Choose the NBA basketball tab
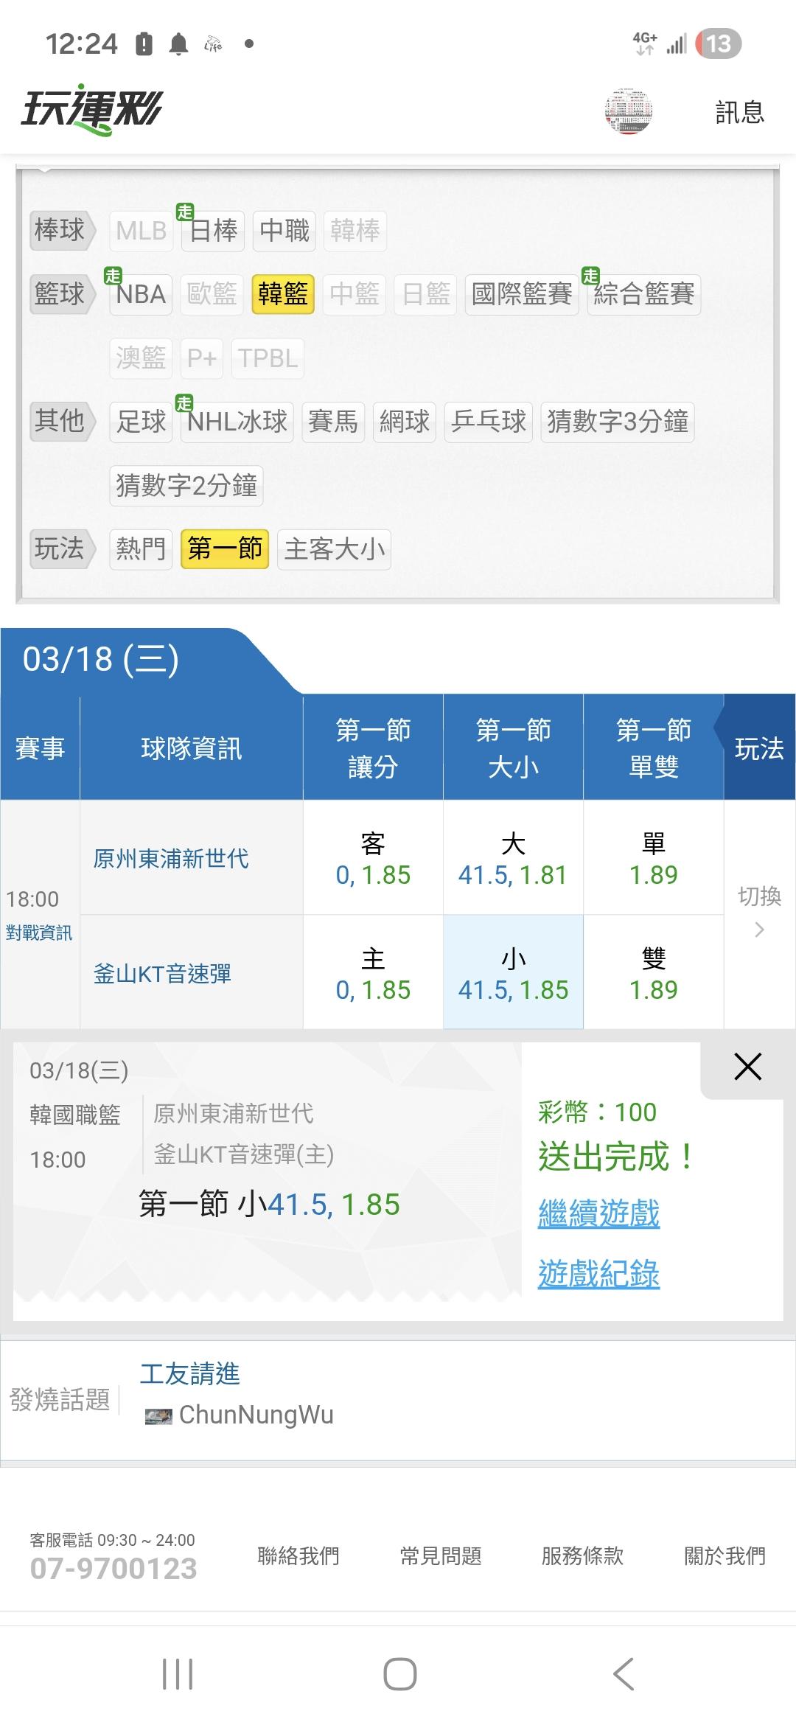This screenshot has width=796, height=1725. (141, 295)
